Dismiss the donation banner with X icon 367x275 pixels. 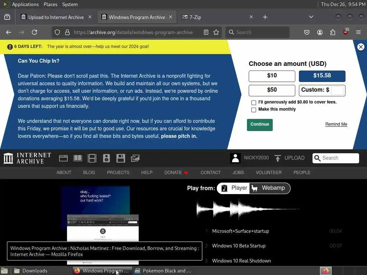pos(361,47)
